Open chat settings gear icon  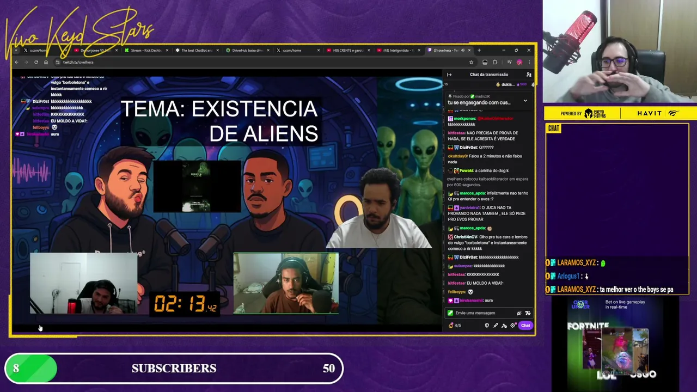(x=512, y=326)
